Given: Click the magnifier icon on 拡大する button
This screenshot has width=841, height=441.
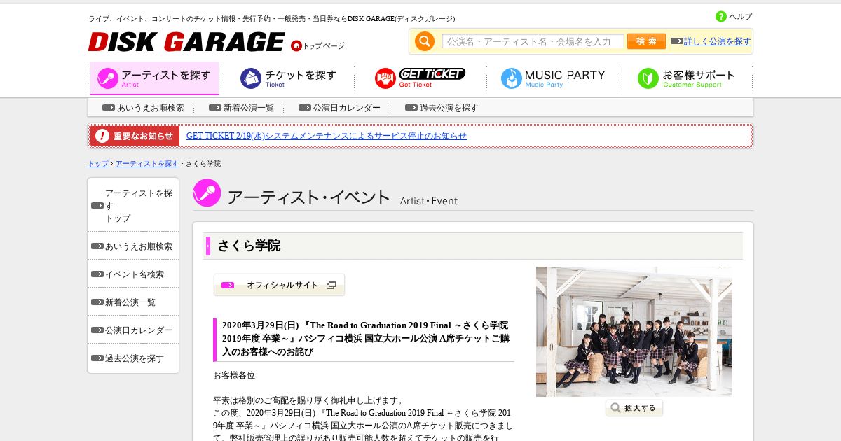Looking at the screenshot, I should tap(615, 408).
